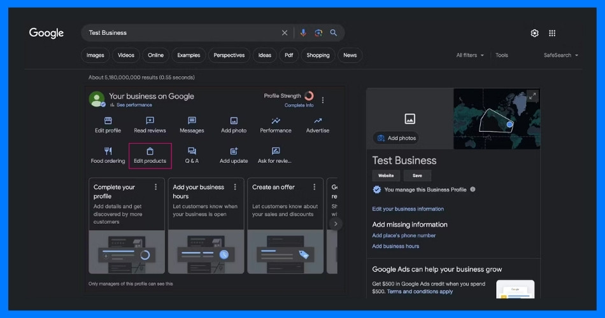605x318 pixels.
Task: Click the Profile Strength ring indicator
Action: (309, 95)
